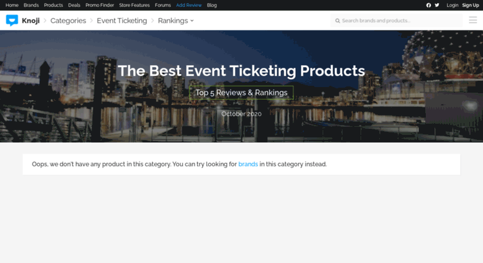483x263 pixels.
Task: Click the Top 5 Reviews & Rankings button
Action: (x=241, y=93)
